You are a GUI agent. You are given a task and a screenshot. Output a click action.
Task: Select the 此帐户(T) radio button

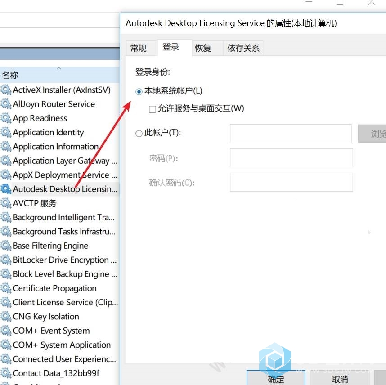(139, 134)
